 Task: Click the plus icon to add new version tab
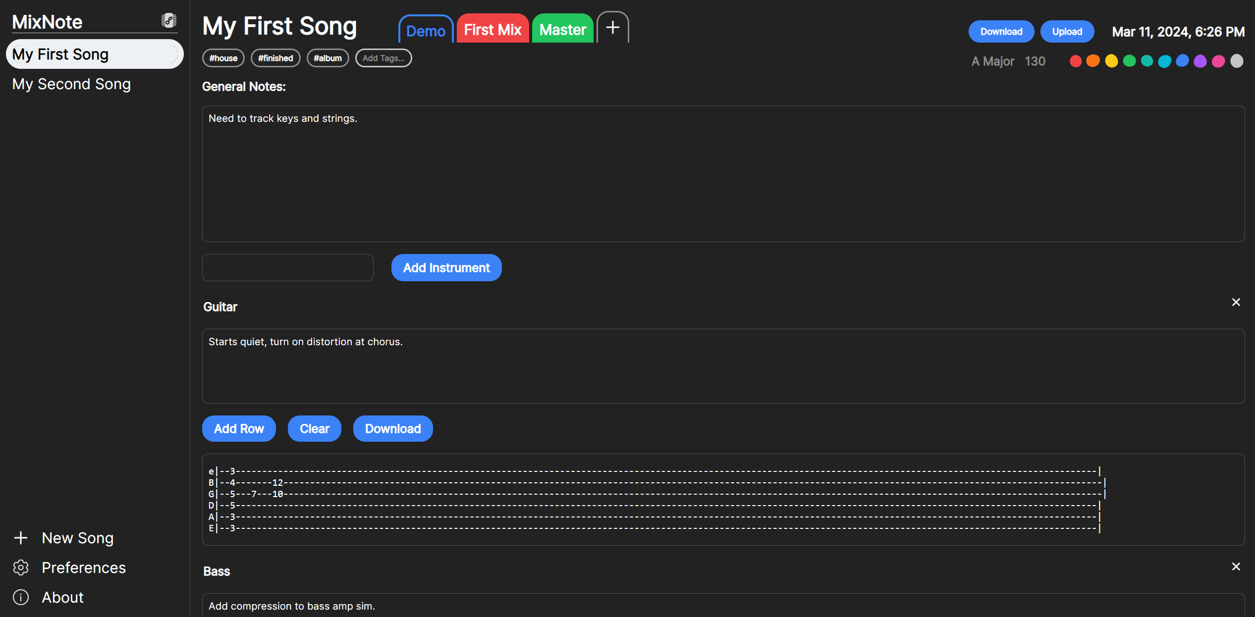click(613, 27)
